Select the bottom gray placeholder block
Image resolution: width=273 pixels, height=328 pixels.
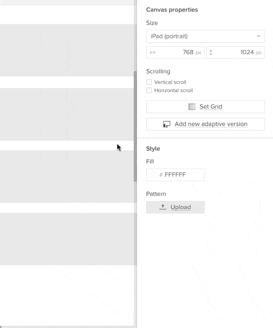67,239
